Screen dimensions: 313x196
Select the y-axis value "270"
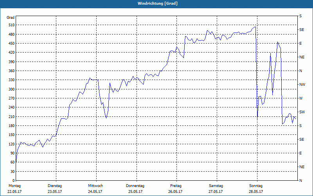(x=12, y=98)
